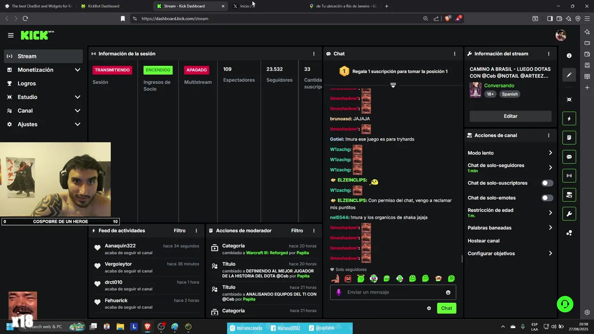
Task: Click the Editar button for stream info
Action: (510, 116)
